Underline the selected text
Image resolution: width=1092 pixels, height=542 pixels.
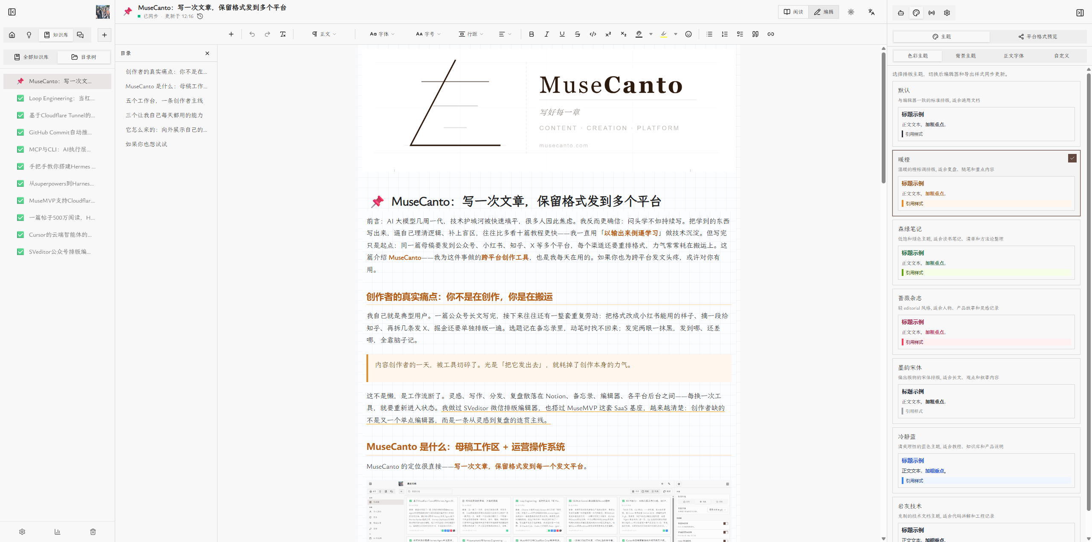562,34
